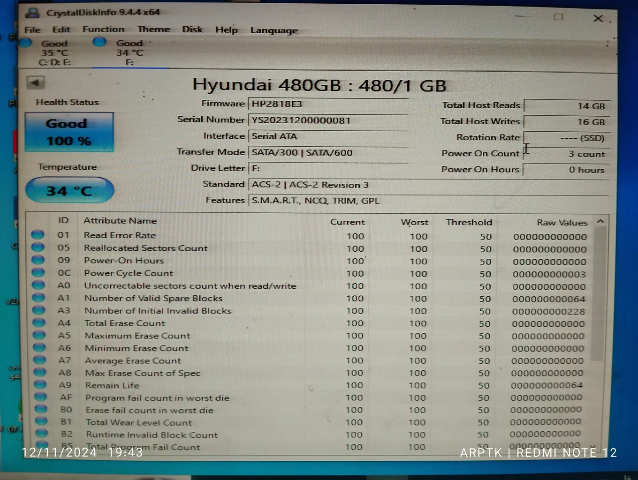Click the previous disk arrow button
The image size is (638, 480).
(x=35, y=82)
